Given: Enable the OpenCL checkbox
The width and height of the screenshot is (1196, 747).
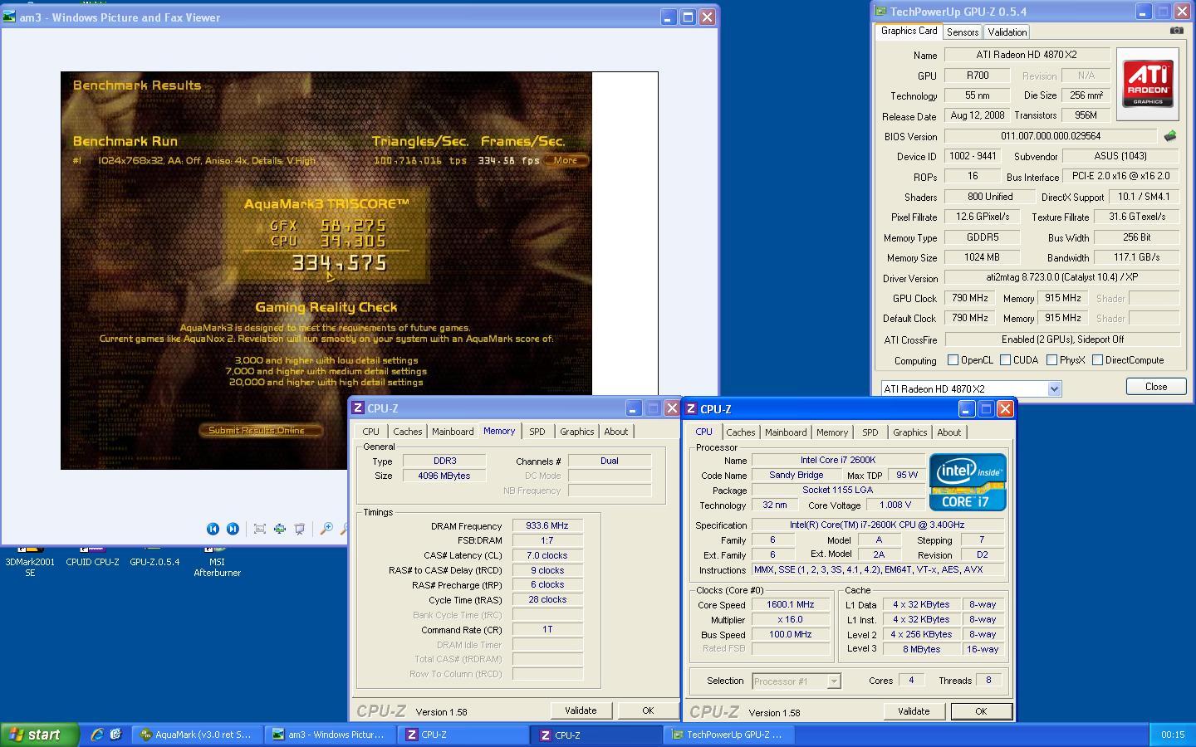Looking at the screenshot, I should click(953, 360).
